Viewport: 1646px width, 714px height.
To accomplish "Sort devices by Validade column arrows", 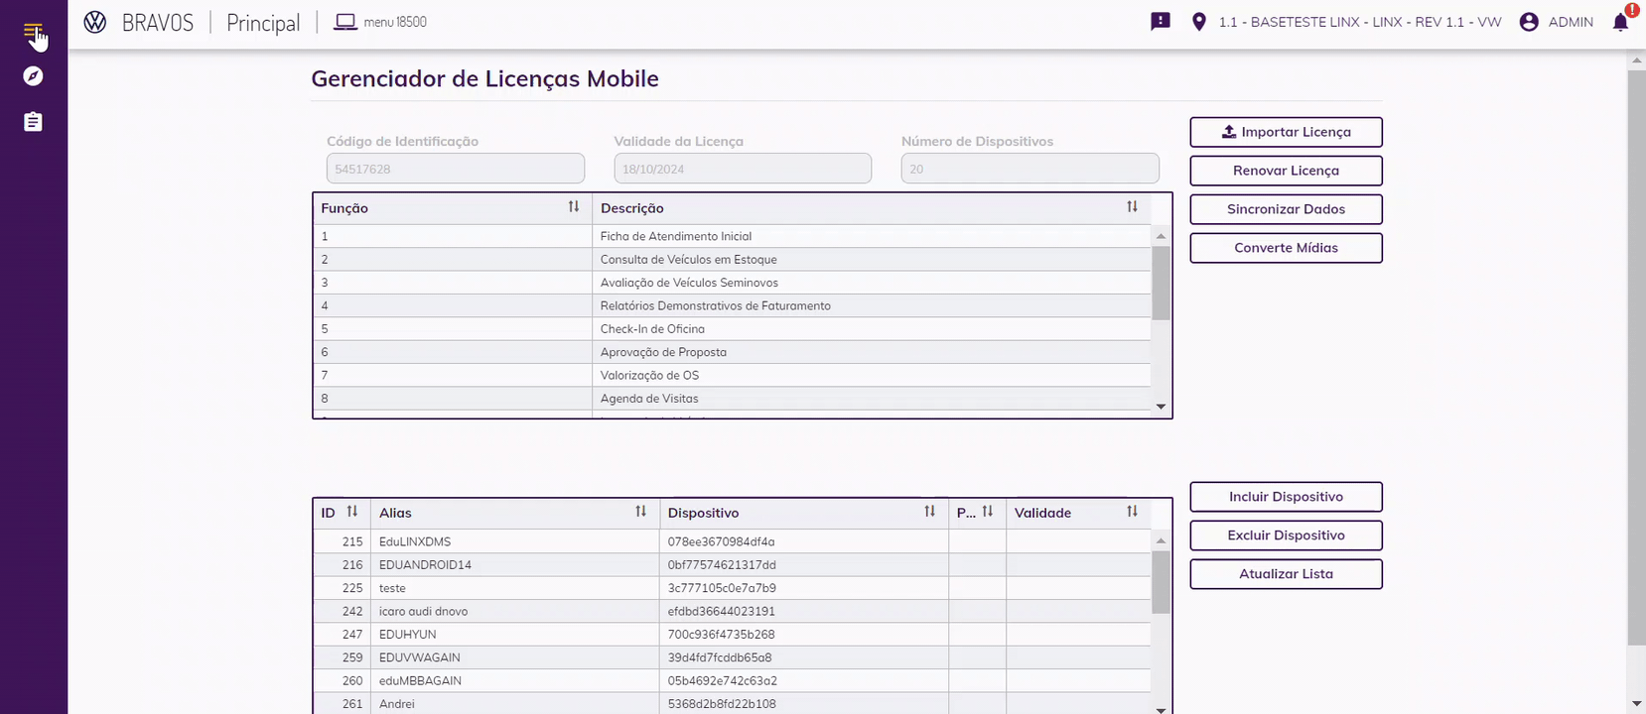I will coord(1132,512).
